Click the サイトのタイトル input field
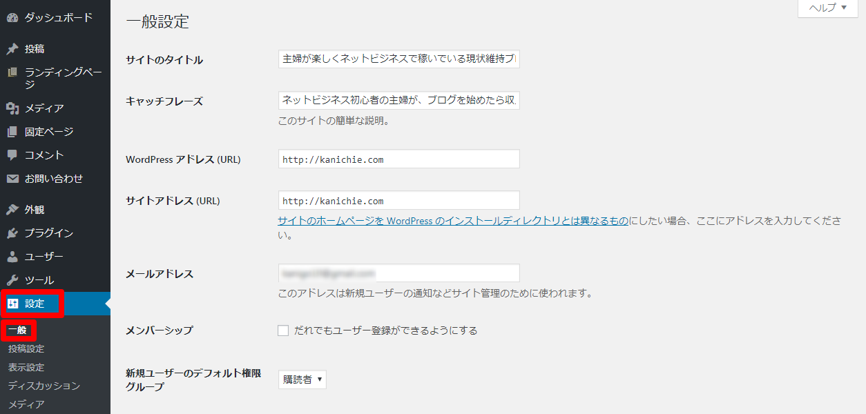 [x=398, y=59]
